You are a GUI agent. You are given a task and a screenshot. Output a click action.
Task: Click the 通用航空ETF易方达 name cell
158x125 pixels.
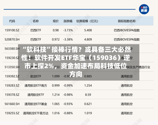coord(36,113)
